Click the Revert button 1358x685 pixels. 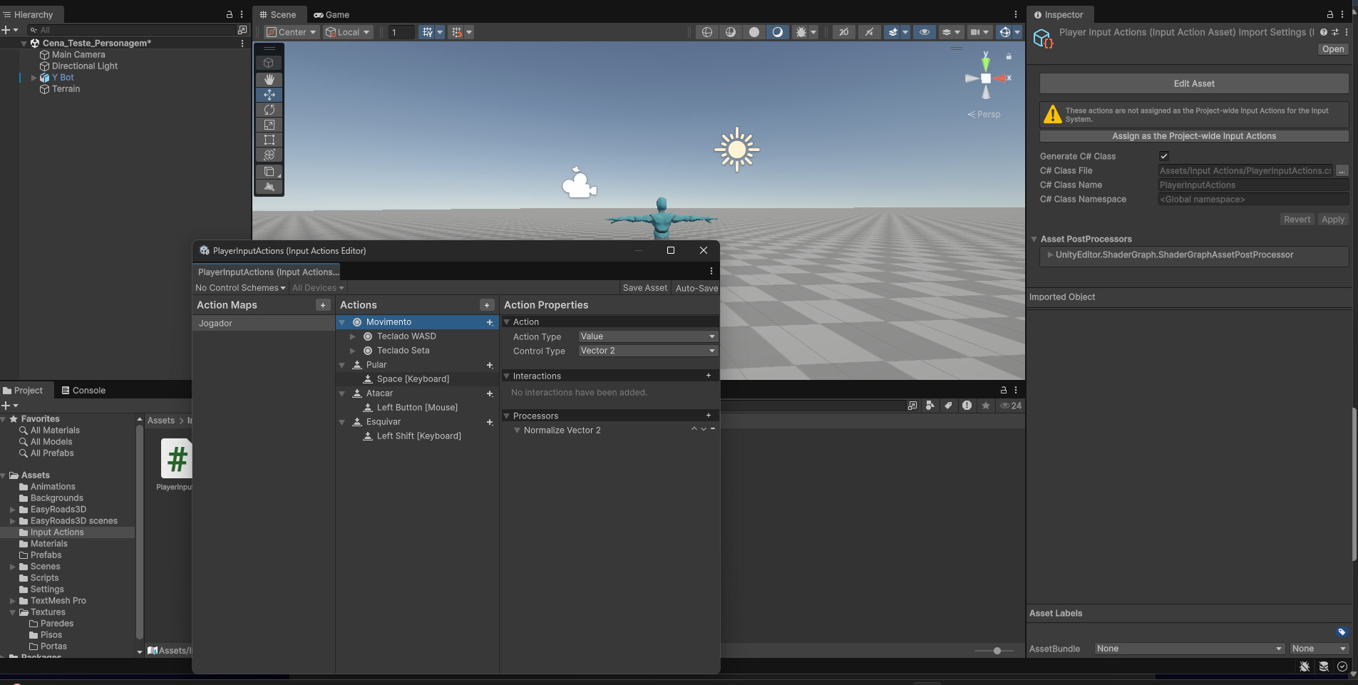click(x=1297, y=220)
